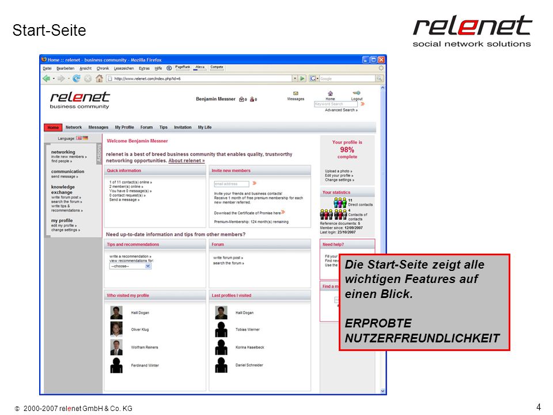The height and width of the screenshot is (415, 553).
Task: Open the Lesezeichen menu
Action: (x=124, y=69)
